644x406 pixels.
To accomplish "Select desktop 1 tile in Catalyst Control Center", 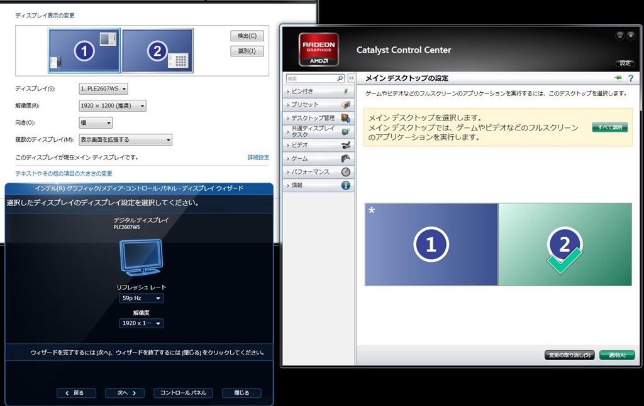I will (431, 244).
